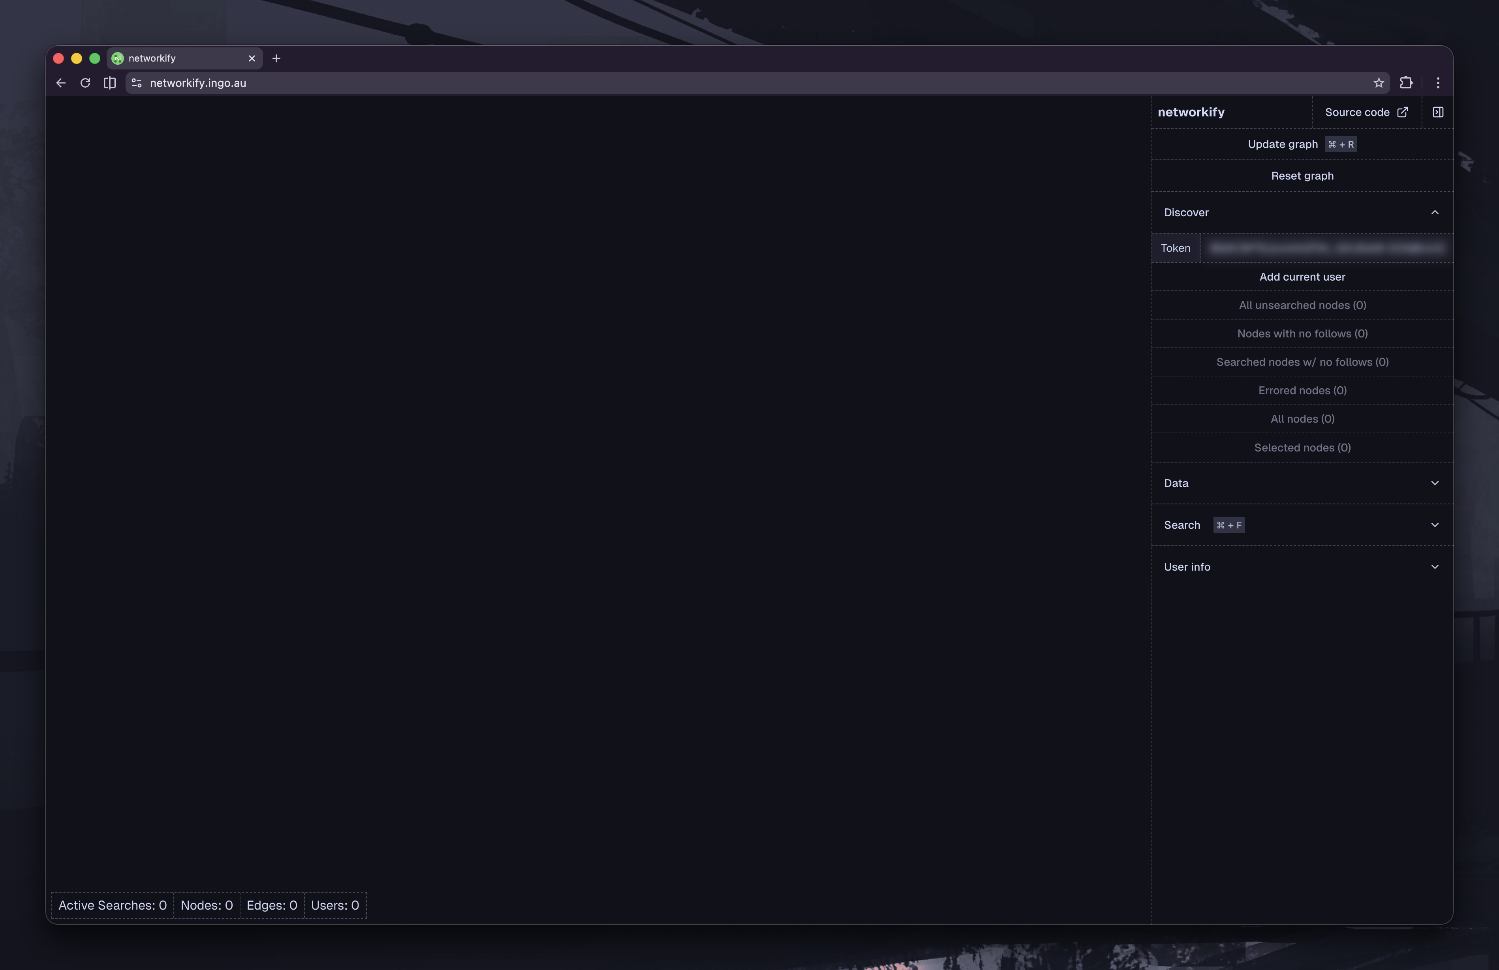The height and width of the screenshot is (970, 1499).
Task: Focus the Token input field
Action: 1326,248
